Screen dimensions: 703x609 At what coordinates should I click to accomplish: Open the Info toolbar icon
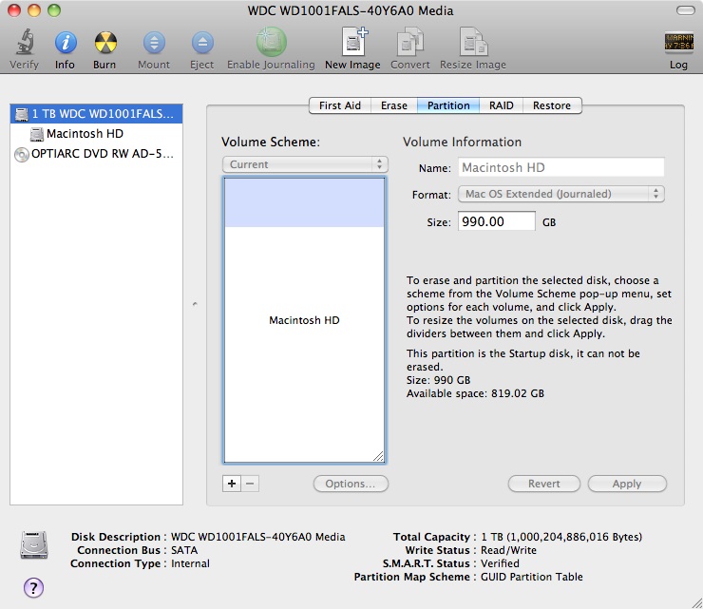(65, 43)
